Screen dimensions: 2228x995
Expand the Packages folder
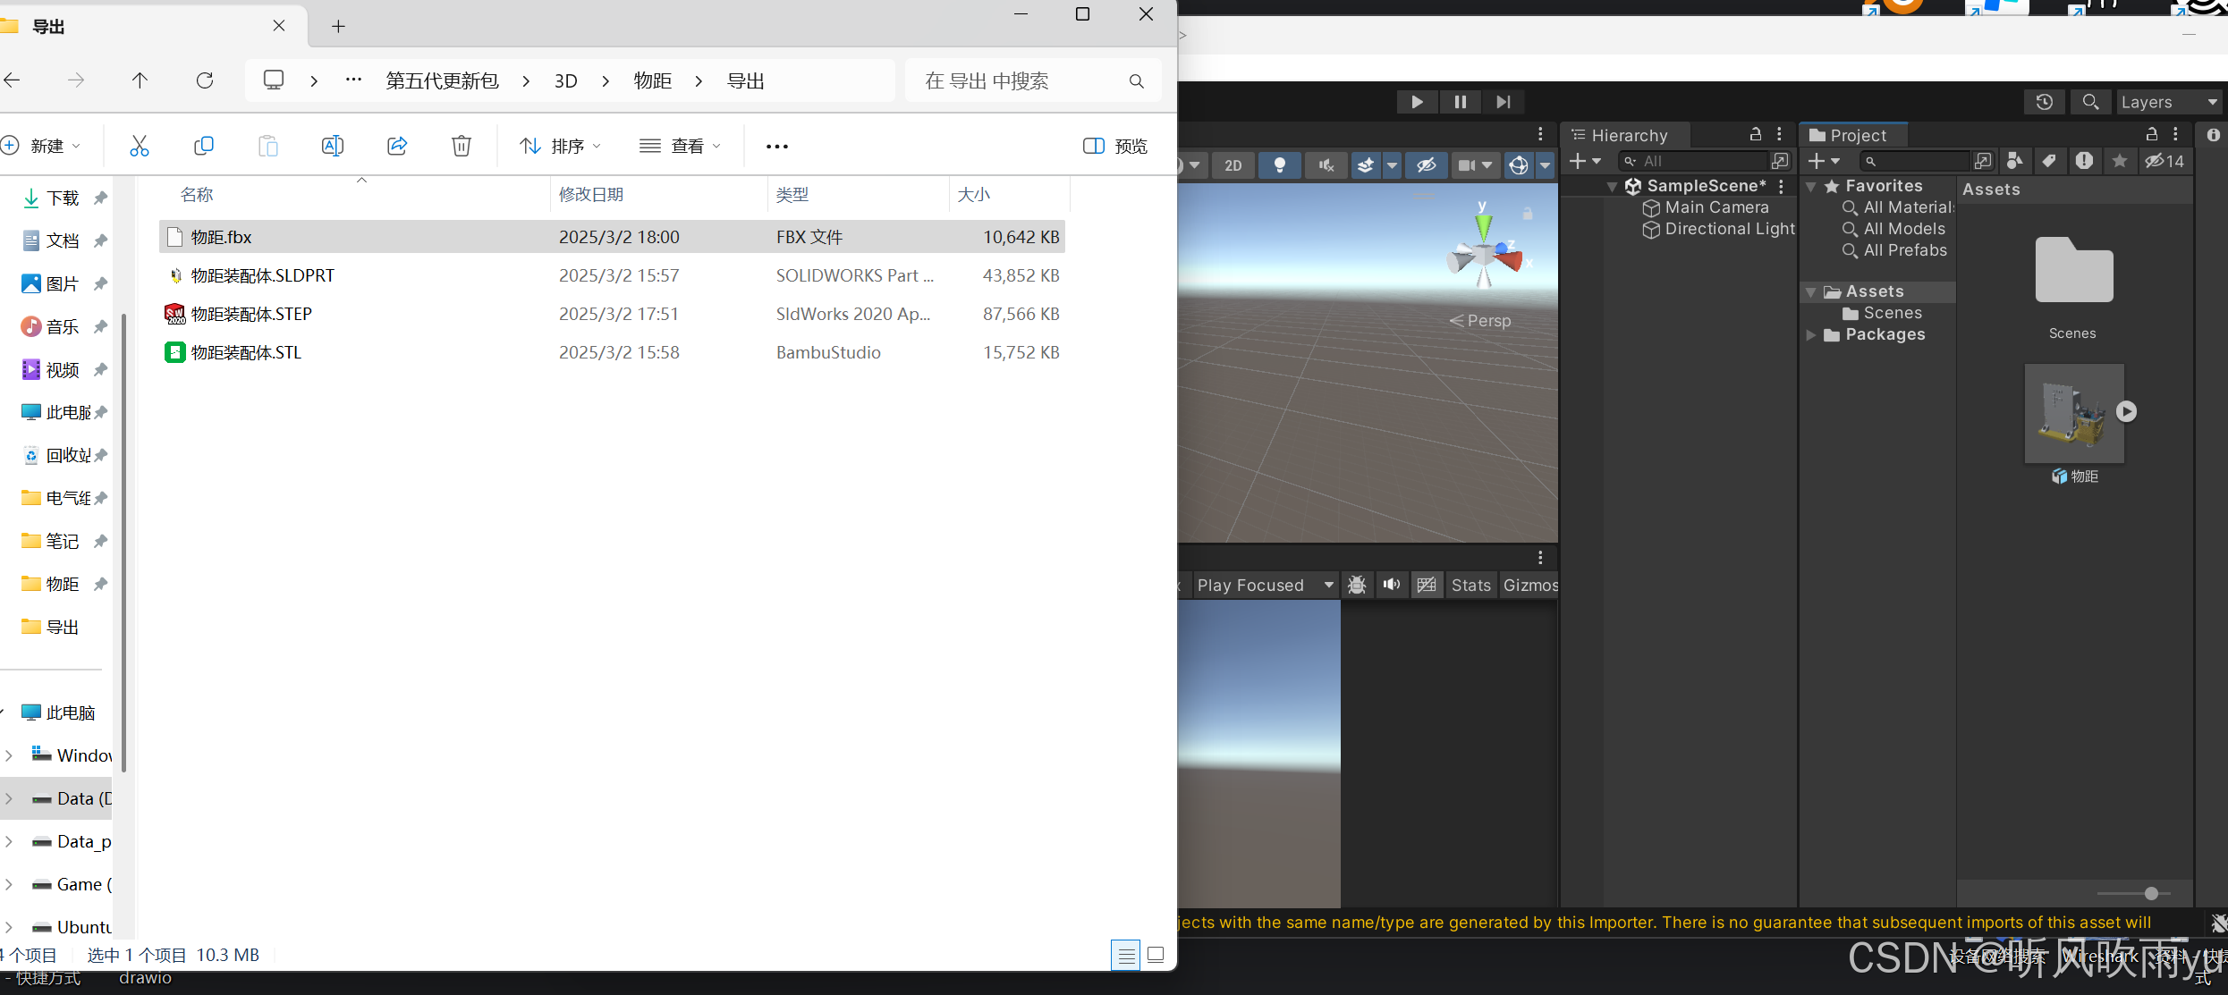tap(1810, 335)
